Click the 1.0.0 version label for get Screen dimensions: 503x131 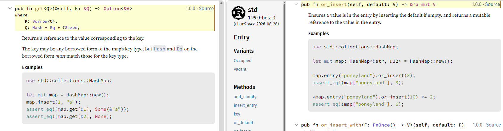[x=190, y=9]
